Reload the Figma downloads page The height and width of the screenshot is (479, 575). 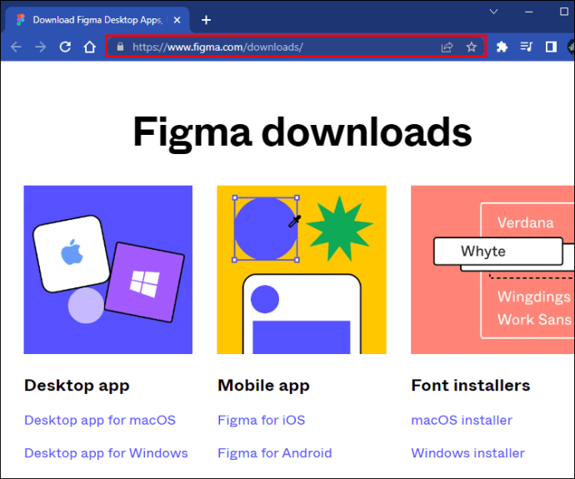(x=65, y=47)
